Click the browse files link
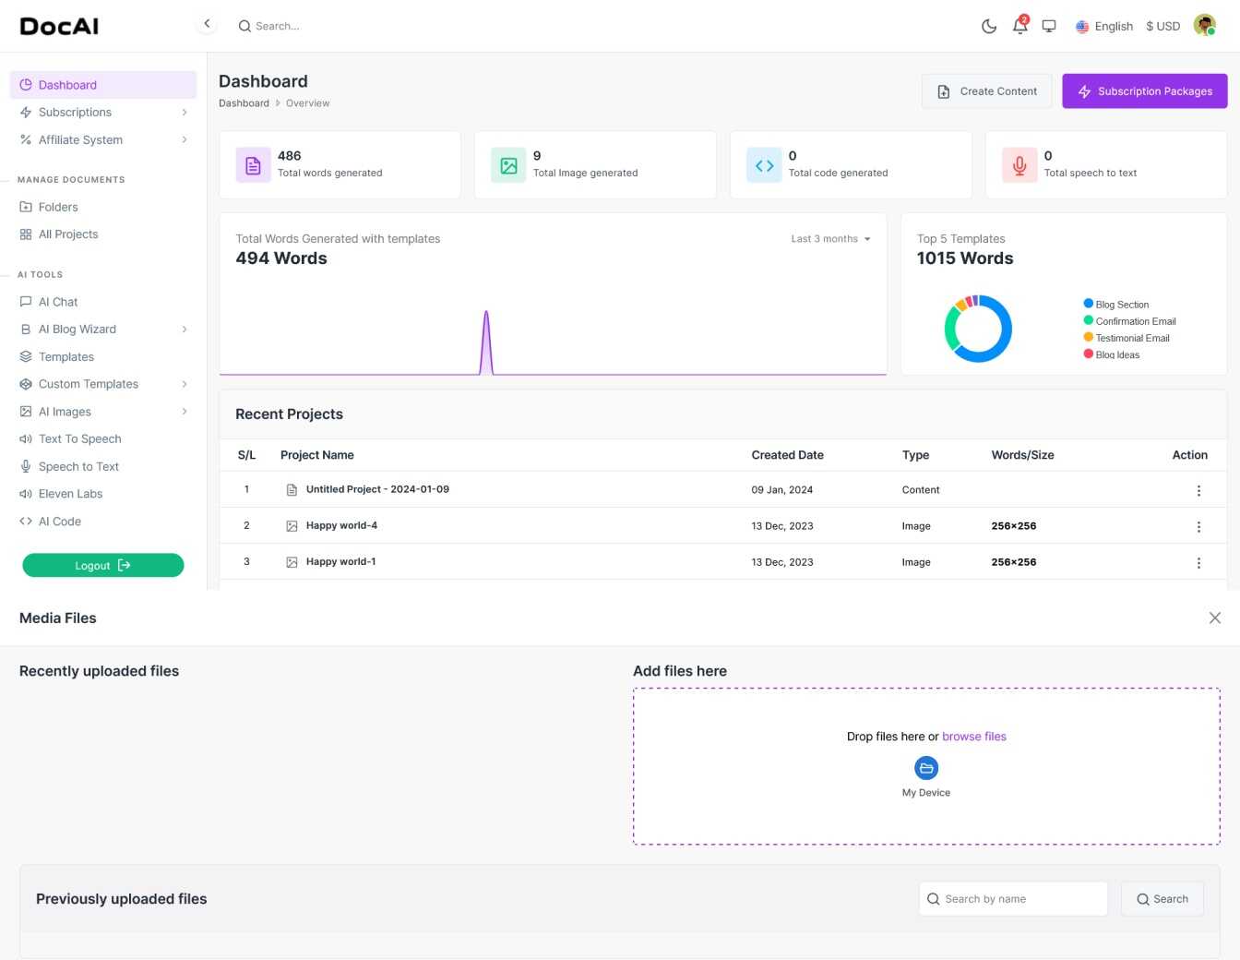The image size is (1240, 960). click(x=974, y=737)
